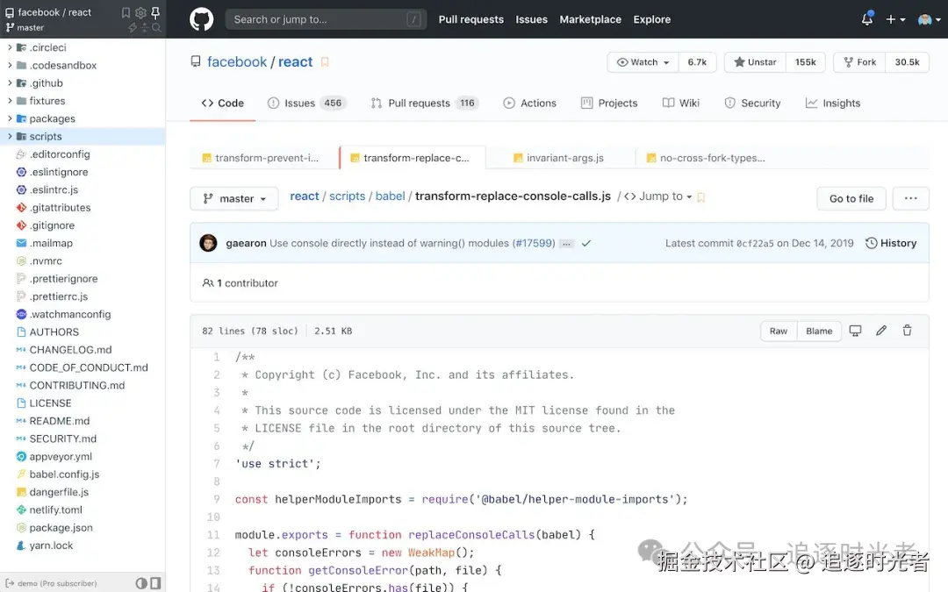Click the Unstar button
Image resolution: width=948 pixels, height=592 pixels.
click(x=755, y=62)
